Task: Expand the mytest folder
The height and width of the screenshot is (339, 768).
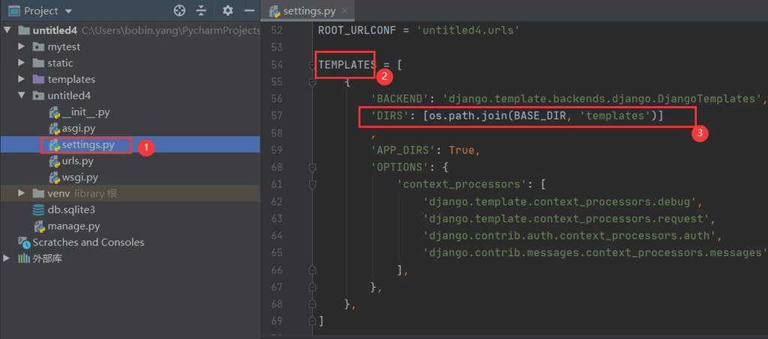Action: tap(21, 47)
